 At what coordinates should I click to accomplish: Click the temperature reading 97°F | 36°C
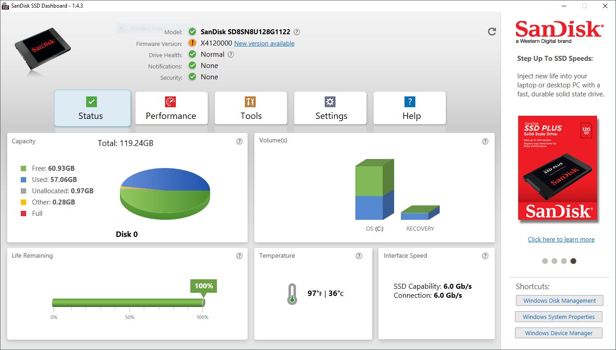pyautogui.click(x=326, y=294)
